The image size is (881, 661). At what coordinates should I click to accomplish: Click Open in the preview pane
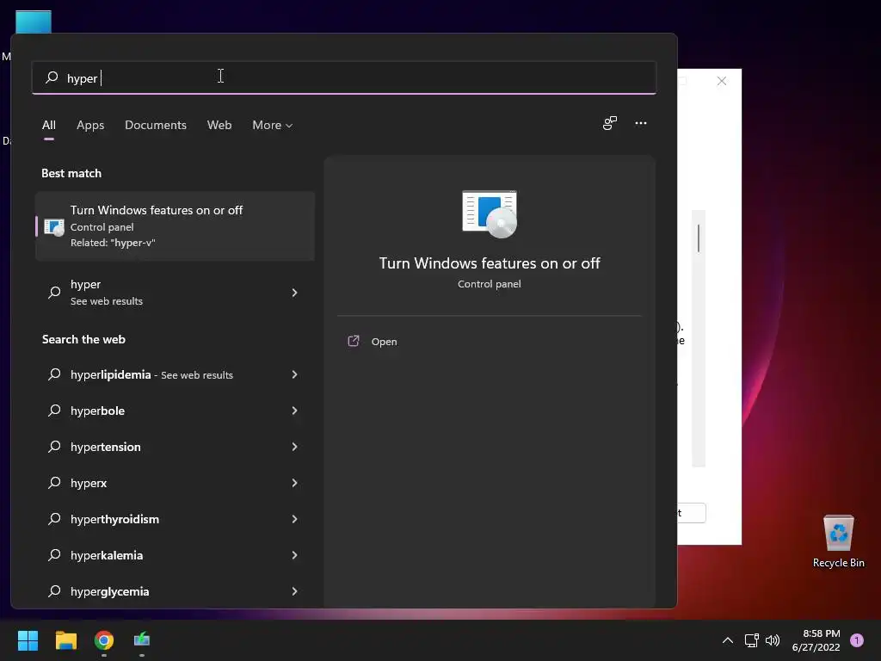[384, 342]
